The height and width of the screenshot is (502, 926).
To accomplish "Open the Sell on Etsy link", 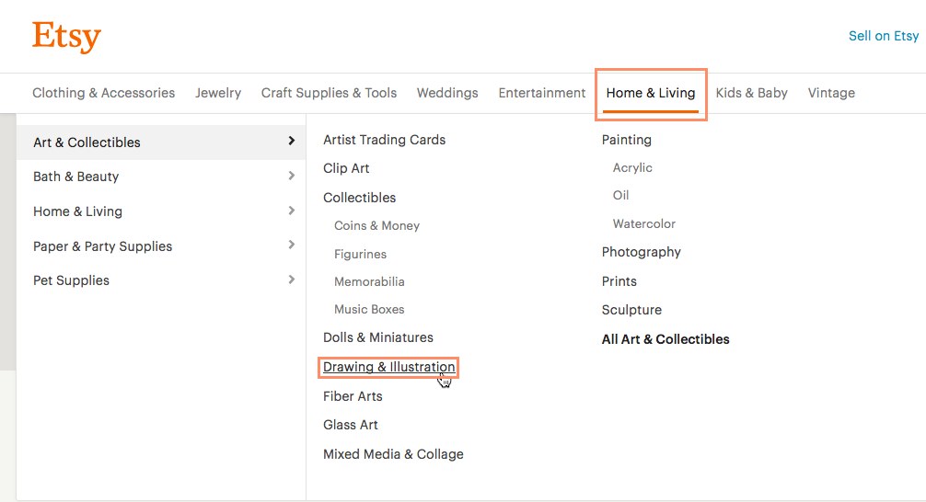I will coord(883,36).
